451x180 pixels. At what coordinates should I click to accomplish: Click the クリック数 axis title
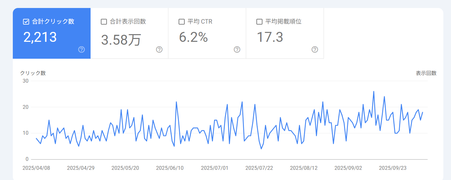click(33, 73)
